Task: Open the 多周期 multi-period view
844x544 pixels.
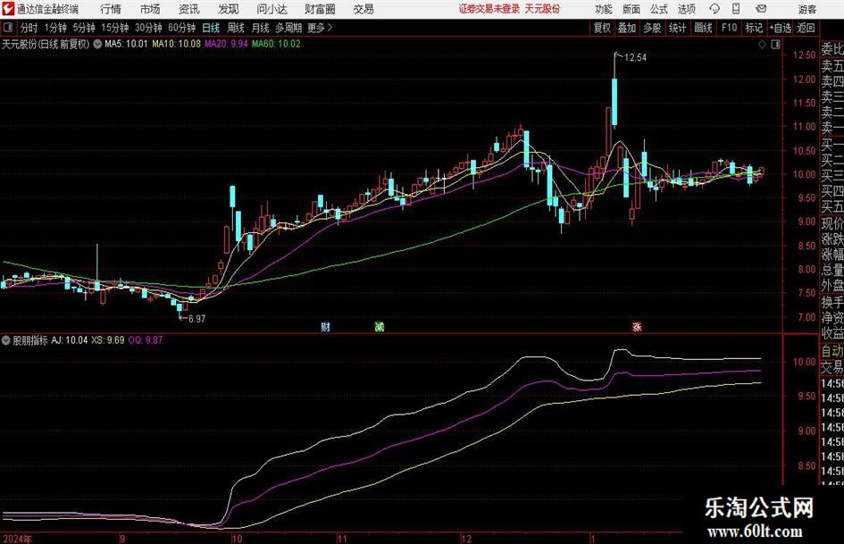Action: point(288,28)
